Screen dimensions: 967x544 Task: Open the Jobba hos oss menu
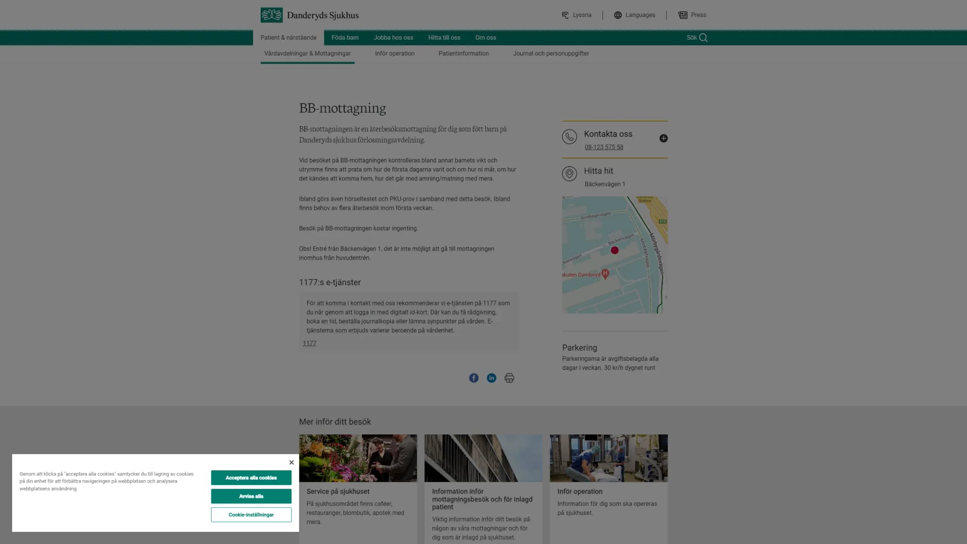coord(393,38)
